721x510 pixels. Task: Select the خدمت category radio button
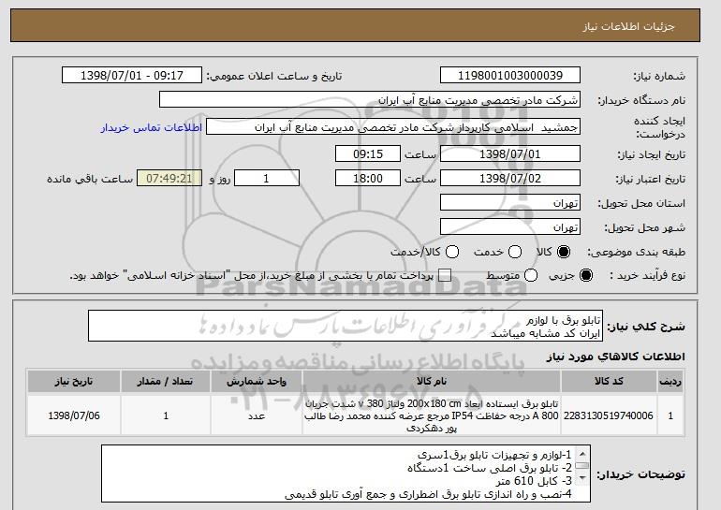(515, 252)
